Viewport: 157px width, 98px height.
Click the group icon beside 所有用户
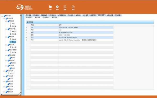pos(5,16)
